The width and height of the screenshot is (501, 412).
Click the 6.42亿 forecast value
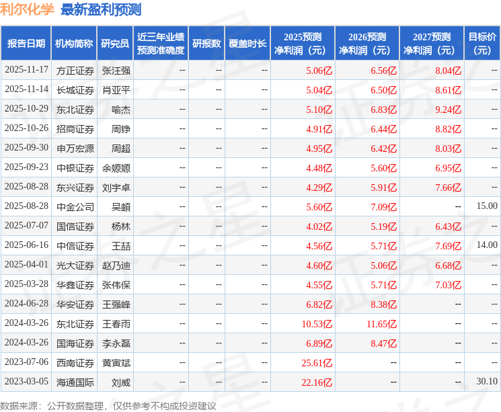click(384, 149)
